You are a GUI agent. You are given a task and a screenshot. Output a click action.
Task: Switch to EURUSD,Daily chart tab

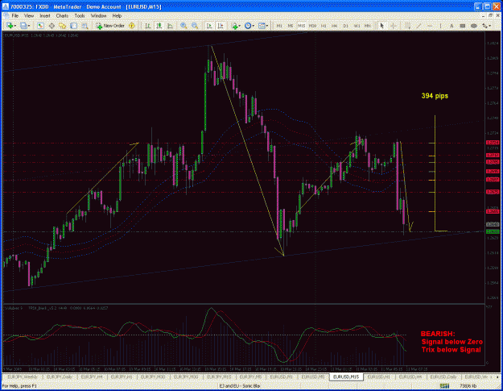tap(443, 376)
